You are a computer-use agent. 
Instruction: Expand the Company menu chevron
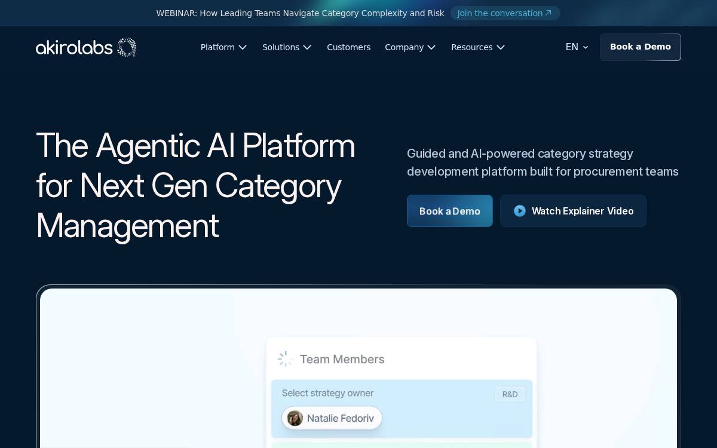point(431,47)
